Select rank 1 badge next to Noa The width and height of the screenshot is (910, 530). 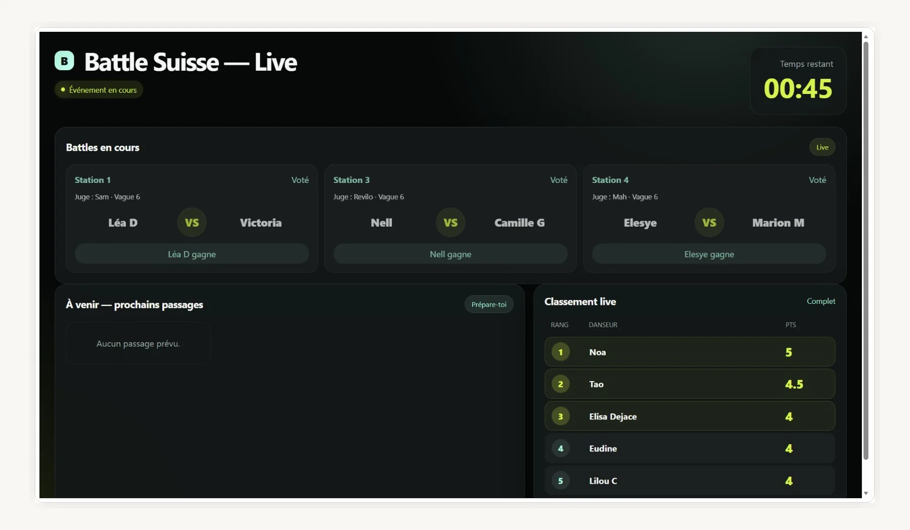click(560, 352)
